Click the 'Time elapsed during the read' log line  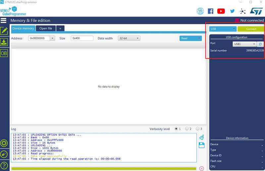[67, 159]
